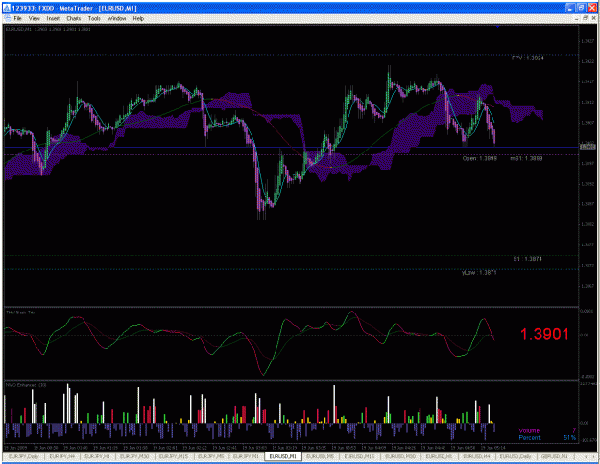Open the Tools menu
The width and height of the screenshot is (600, 464).
click(94, 18)
